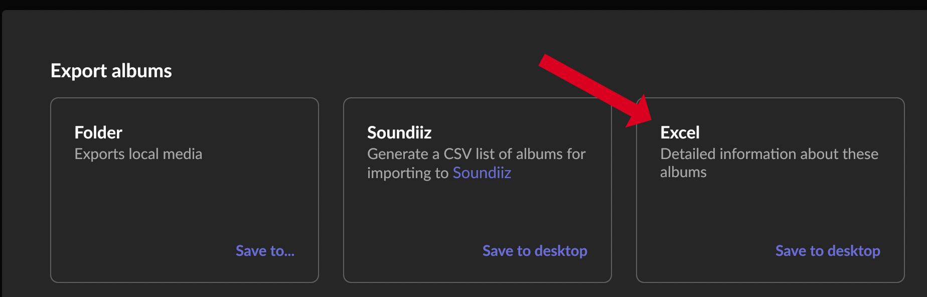The image size is (927, 297).
Task: Click the word "desktop" in Excel's save link
Action: [x=854, y=250]
